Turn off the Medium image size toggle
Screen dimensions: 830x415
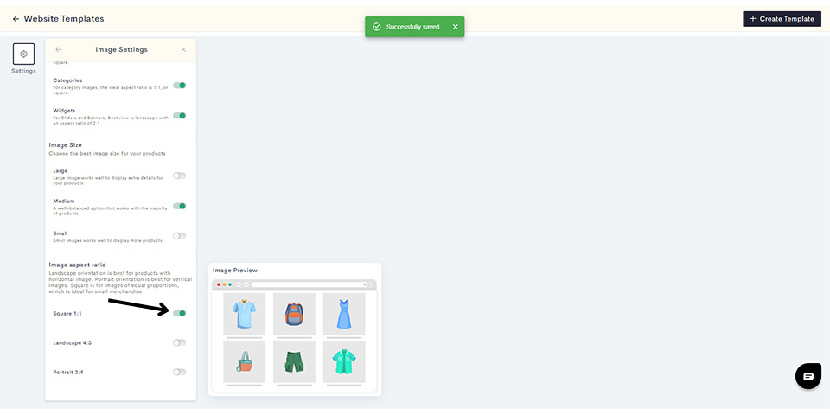pyautogui.click(x=180, y=206)
